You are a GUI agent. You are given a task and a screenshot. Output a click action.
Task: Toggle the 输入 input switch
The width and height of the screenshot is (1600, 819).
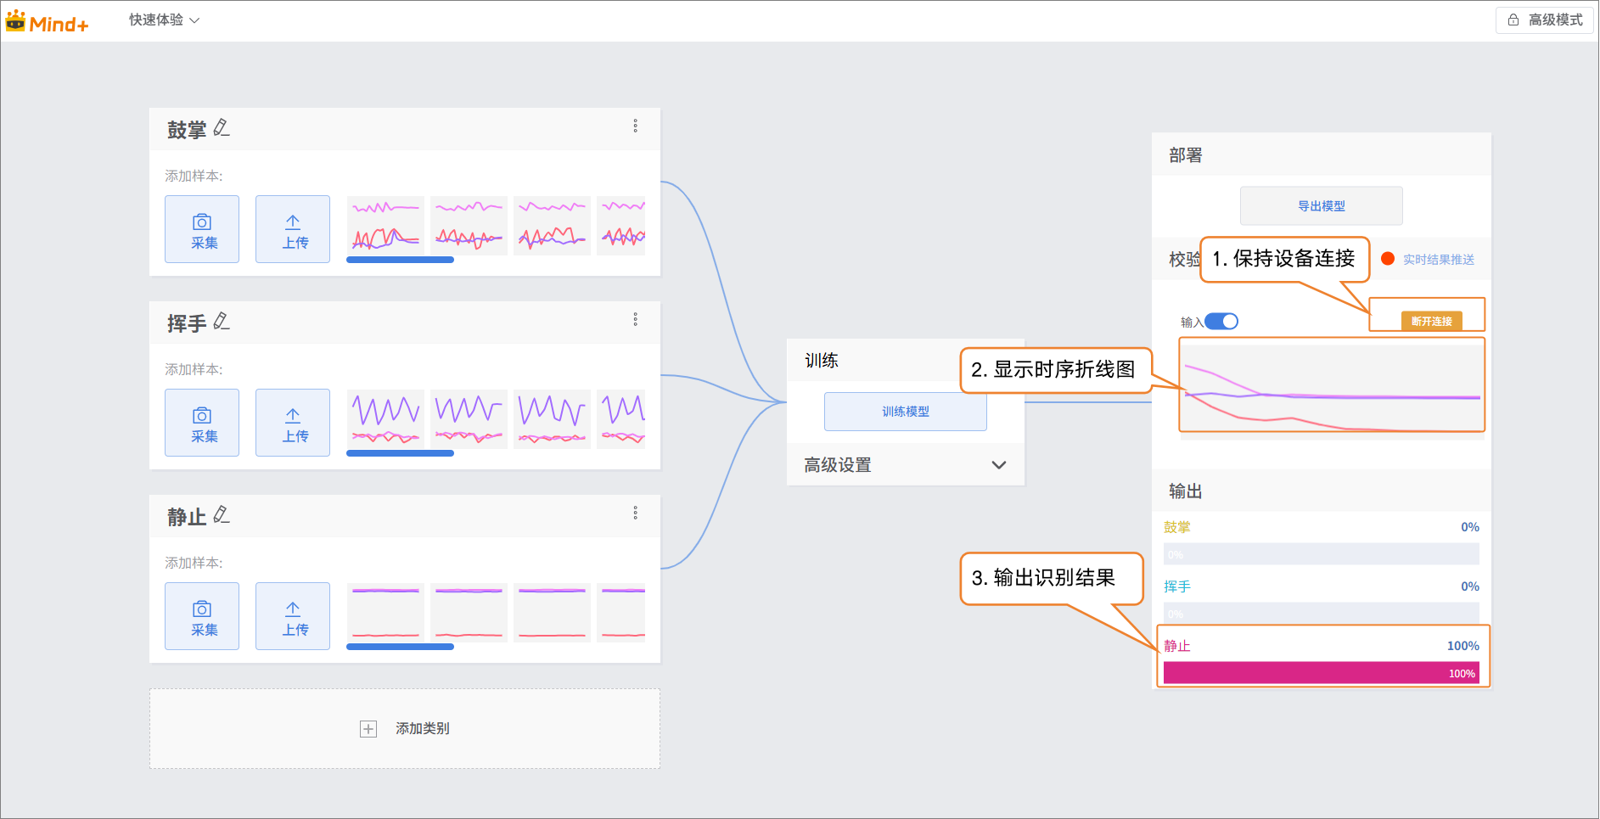tap(1221, 322)
